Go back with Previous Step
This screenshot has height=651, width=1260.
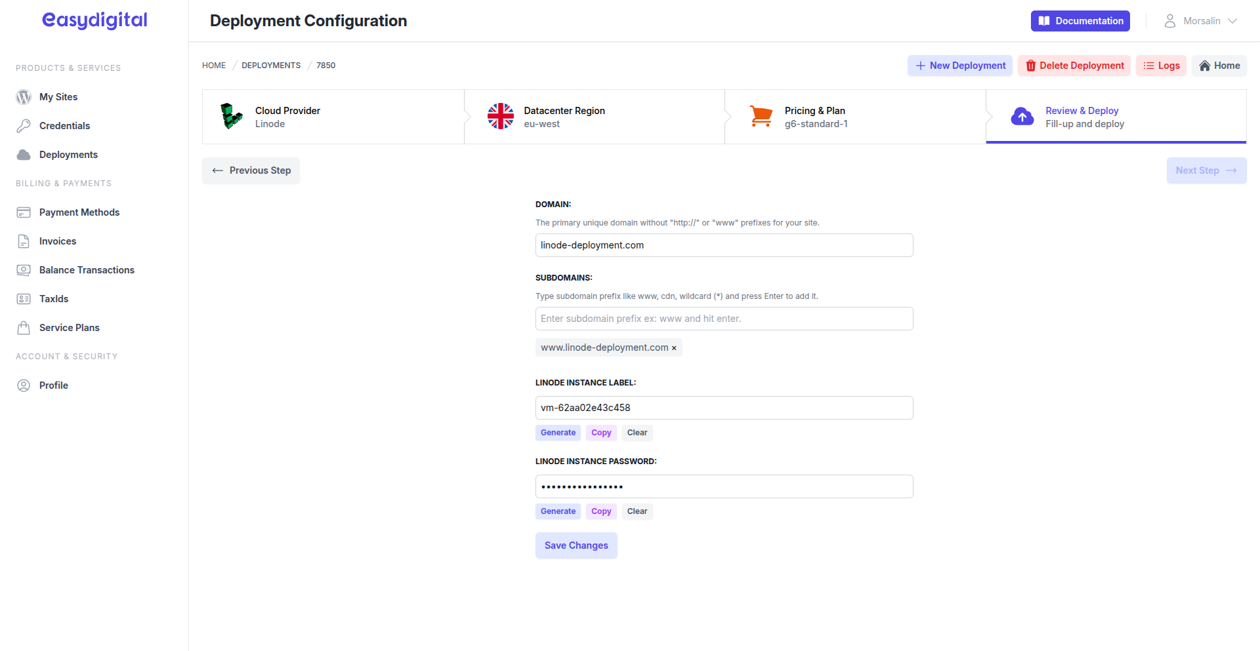(251, 170)
